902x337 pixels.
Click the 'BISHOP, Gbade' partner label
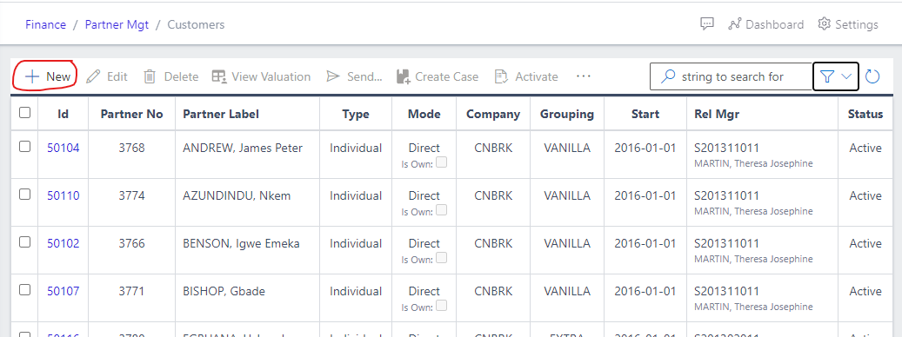tap(224, 291)
